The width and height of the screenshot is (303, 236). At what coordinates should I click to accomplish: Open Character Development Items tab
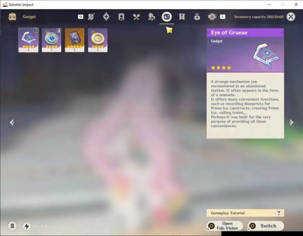121,17
